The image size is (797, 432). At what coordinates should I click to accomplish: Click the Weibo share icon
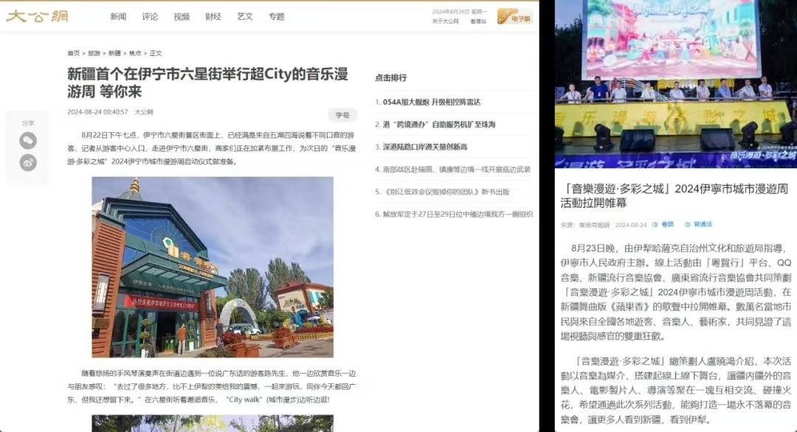click(x=28, y=163)
